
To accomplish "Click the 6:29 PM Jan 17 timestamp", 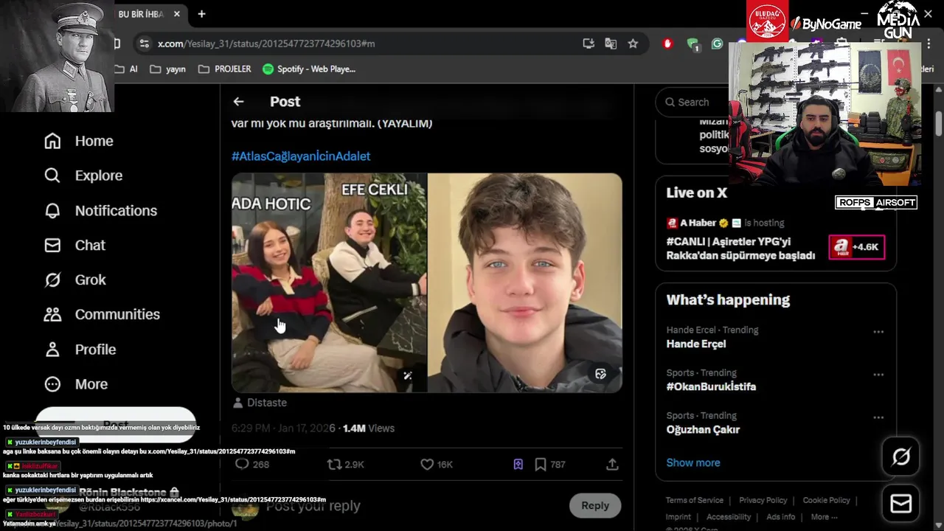I will tap(283, 428).
